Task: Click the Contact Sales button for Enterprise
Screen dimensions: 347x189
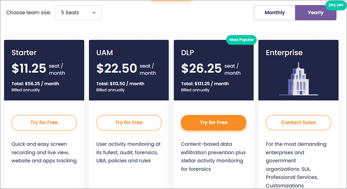Action: [x=298, y=123]
